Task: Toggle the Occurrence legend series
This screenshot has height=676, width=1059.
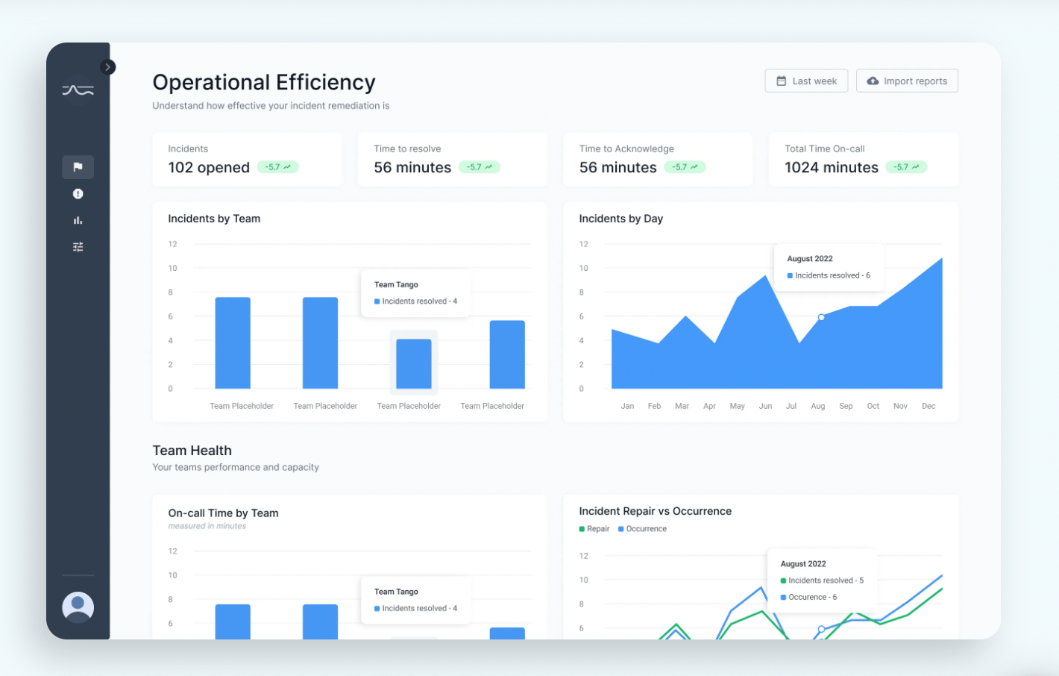Action: coord(642,529)
